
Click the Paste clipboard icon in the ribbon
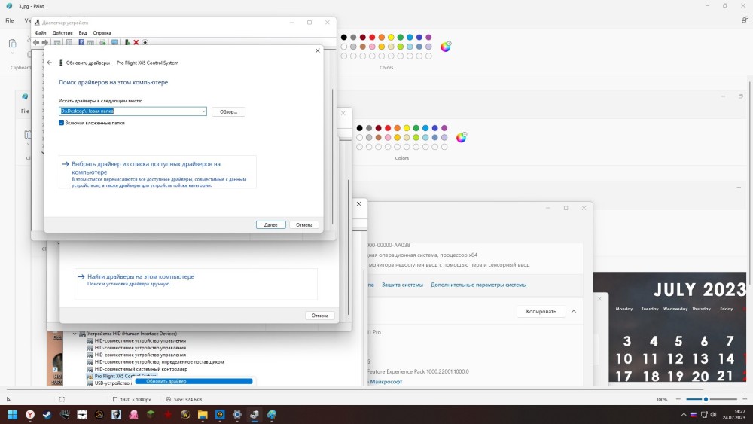pos(13,45)
